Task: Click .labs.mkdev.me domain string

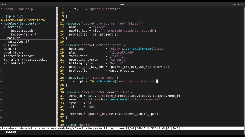Action: click(145, 99)
